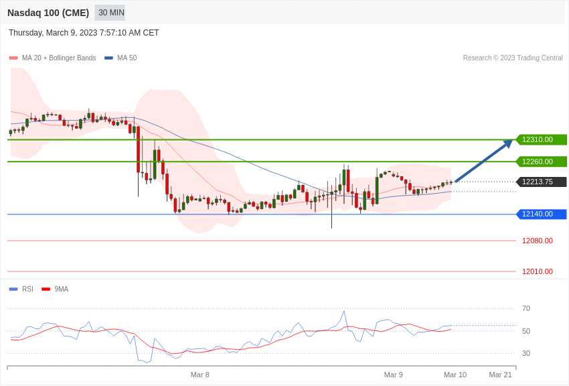Select the 12140.00 pivot price tag
The width and height of the screenshot is (569, 386).
tap(541, 214)
